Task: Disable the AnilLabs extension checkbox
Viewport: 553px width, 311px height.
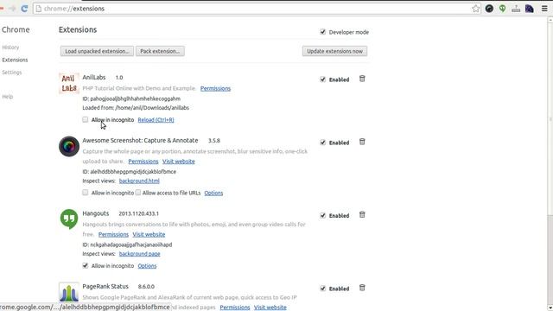Action: tap(322, 79)
